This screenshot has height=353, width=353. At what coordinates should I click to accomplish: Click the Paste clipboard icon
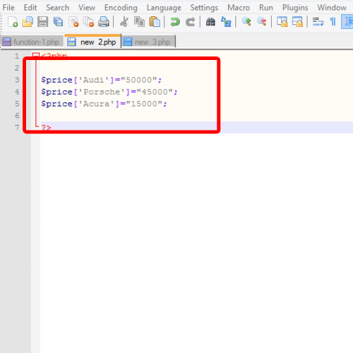coord(155,22)
